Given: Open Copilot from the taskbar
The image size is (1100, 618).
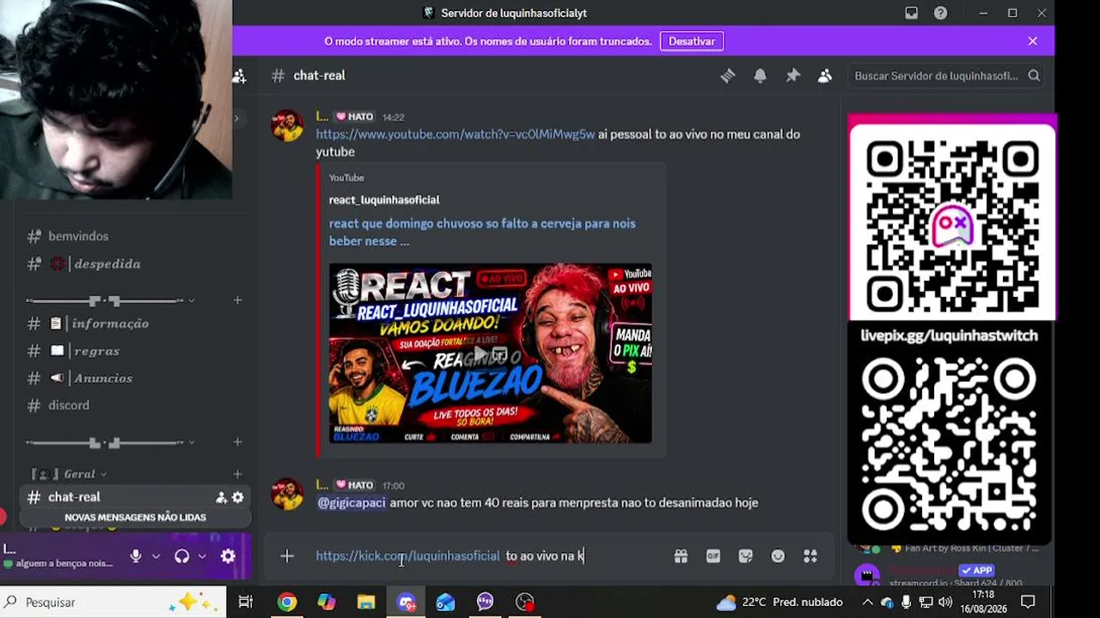Looking at the screenshot, I should coord(327,603).
